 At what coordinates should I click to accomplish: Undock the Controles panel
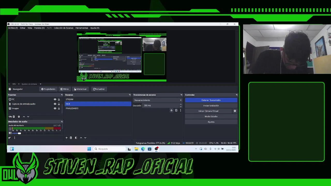pos(236,95)
